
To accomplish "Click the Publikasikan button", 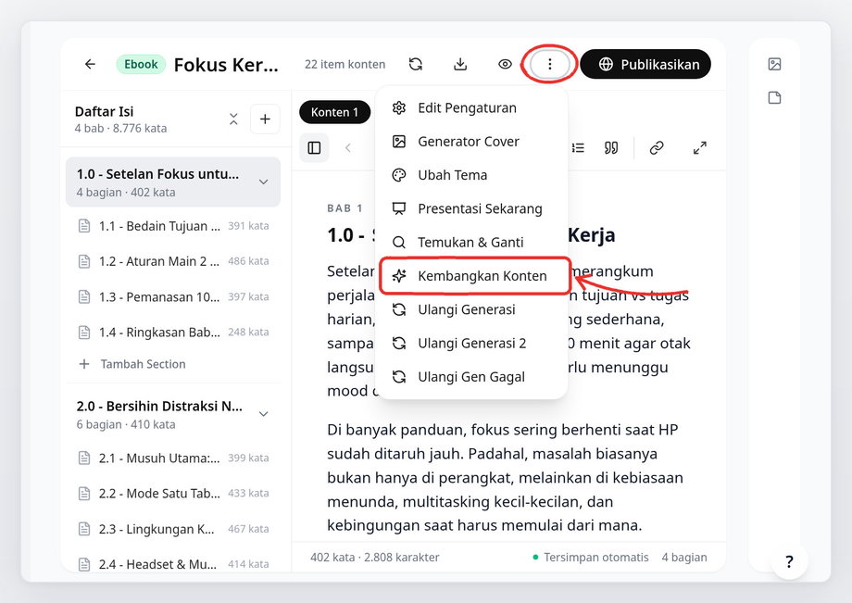I will pyautogui.click(x=645, y=64).
